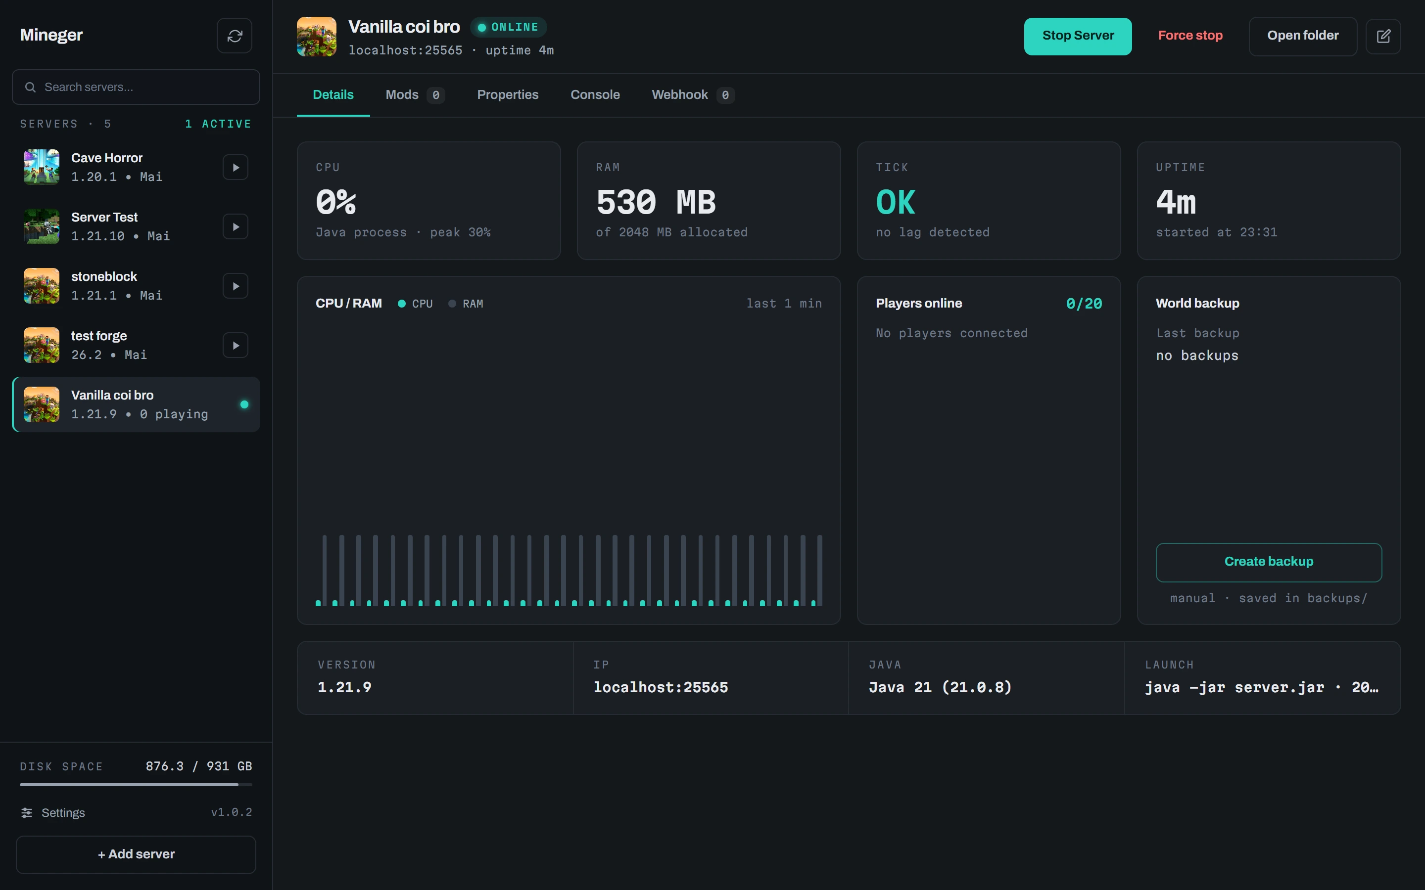Select Vanilla coi bro in server list
The height and width of the screenshot is (890, 1425).
pyautogui.click(x=136, y=404)
